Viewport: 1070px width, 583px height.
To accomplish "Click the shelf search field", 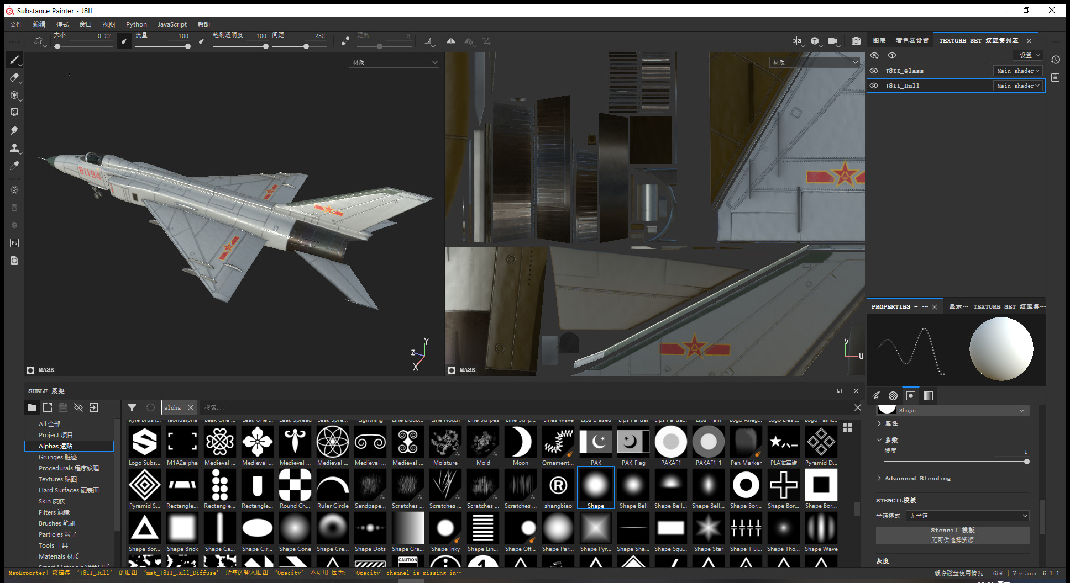I will pyautogui.click(x=526, y=407).
